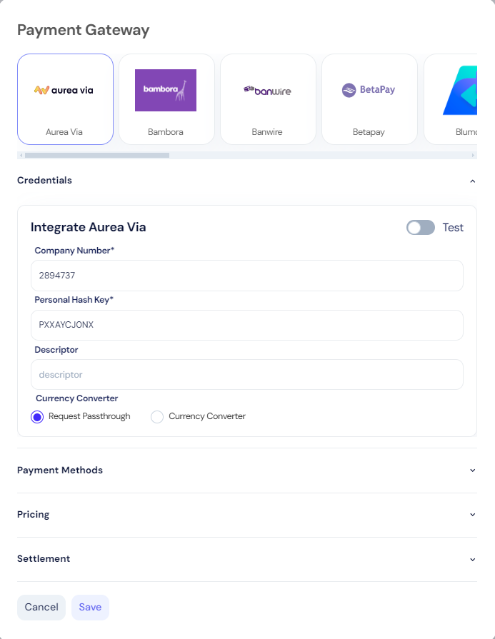The height and width of the screenshot is (639, 495).
Task: Enable the Test mode toggle
Action: pyautogui.click(x=421, y=228)
